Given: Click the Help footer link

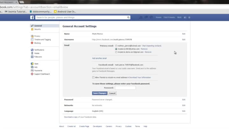Looking at the screenshot, I should pyautogui.click(x=145, y=126).
